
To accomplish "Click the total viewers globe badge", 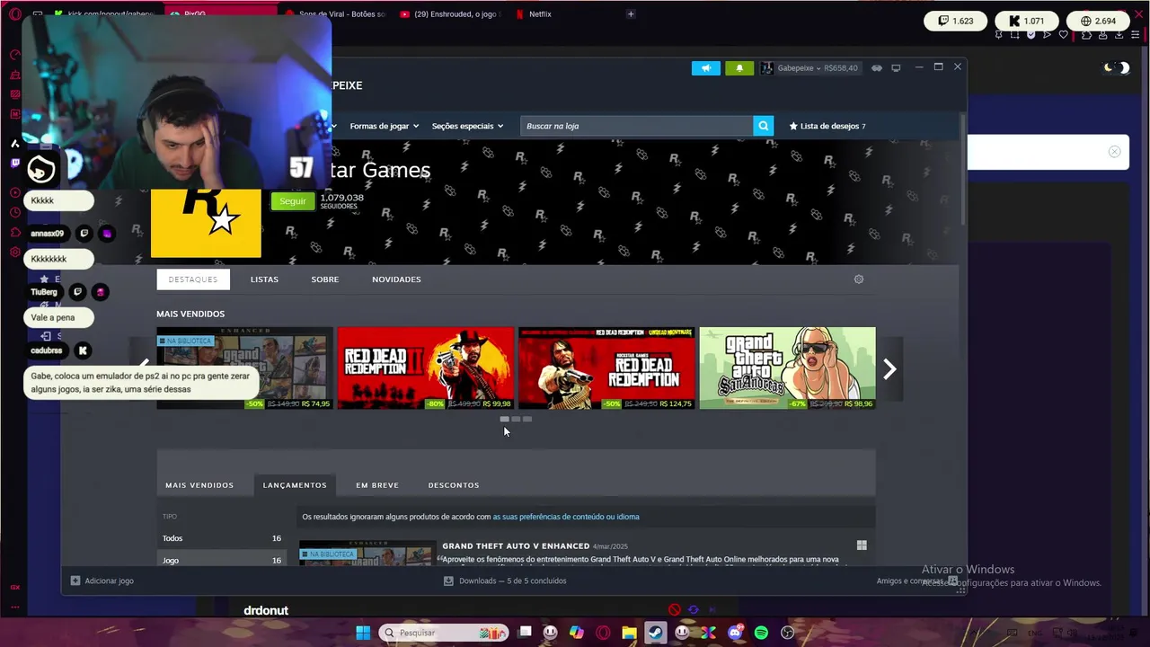I will point(1098,21).
